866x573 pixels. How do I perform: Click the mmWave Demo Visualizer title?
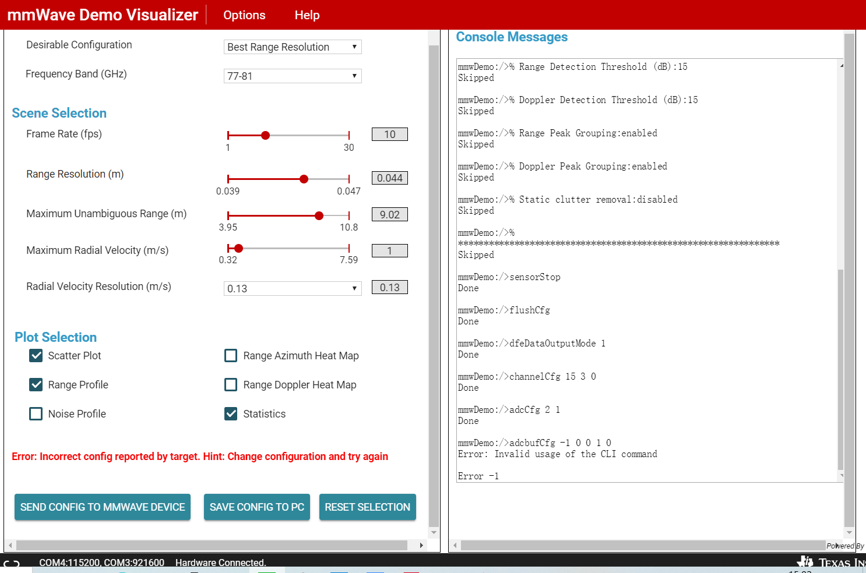(103, 15)
